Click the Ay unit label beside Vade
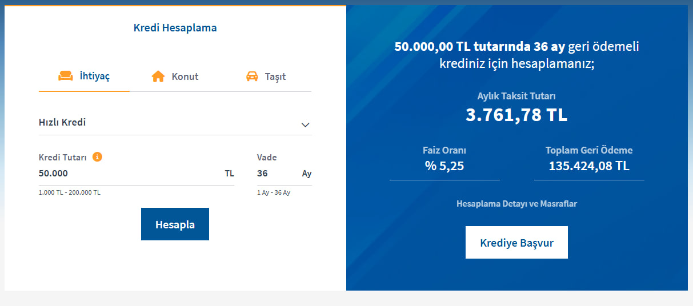 coord(307,174)
